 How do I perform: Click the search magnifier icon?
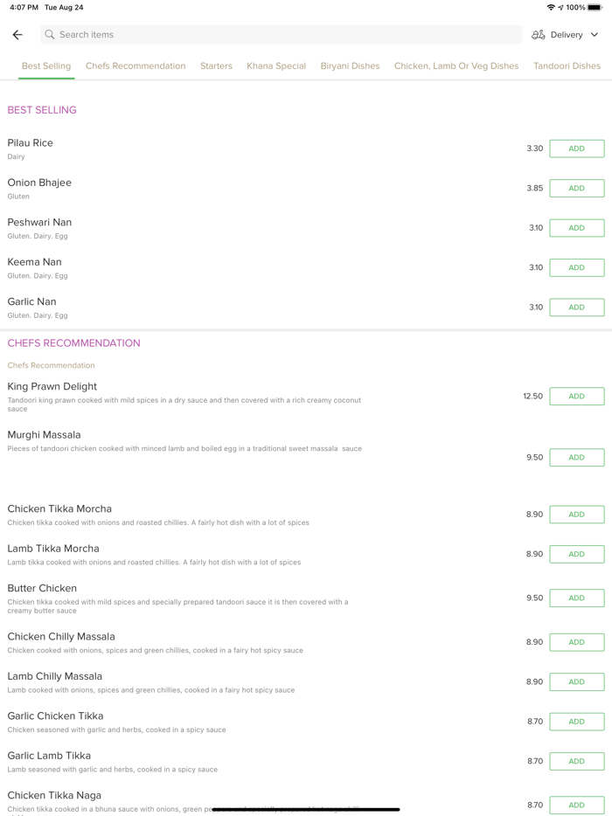[50, 35]
